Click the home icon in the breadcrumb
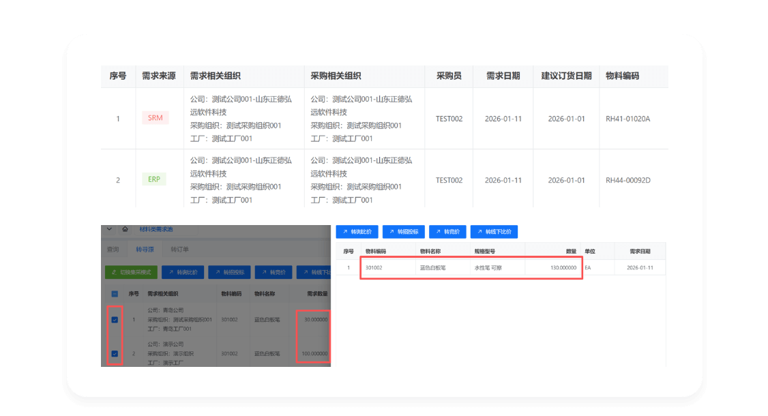768x416 pixels. 125,230
